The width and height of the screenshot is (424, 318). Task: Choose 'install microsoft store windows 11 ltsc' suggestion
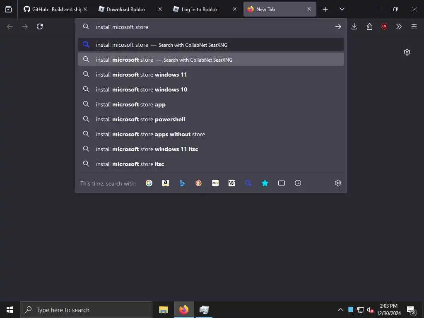[211, 149]
